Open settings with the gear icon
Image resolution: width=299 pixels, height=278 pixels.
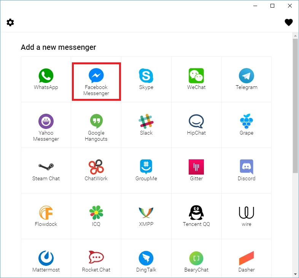10,22
